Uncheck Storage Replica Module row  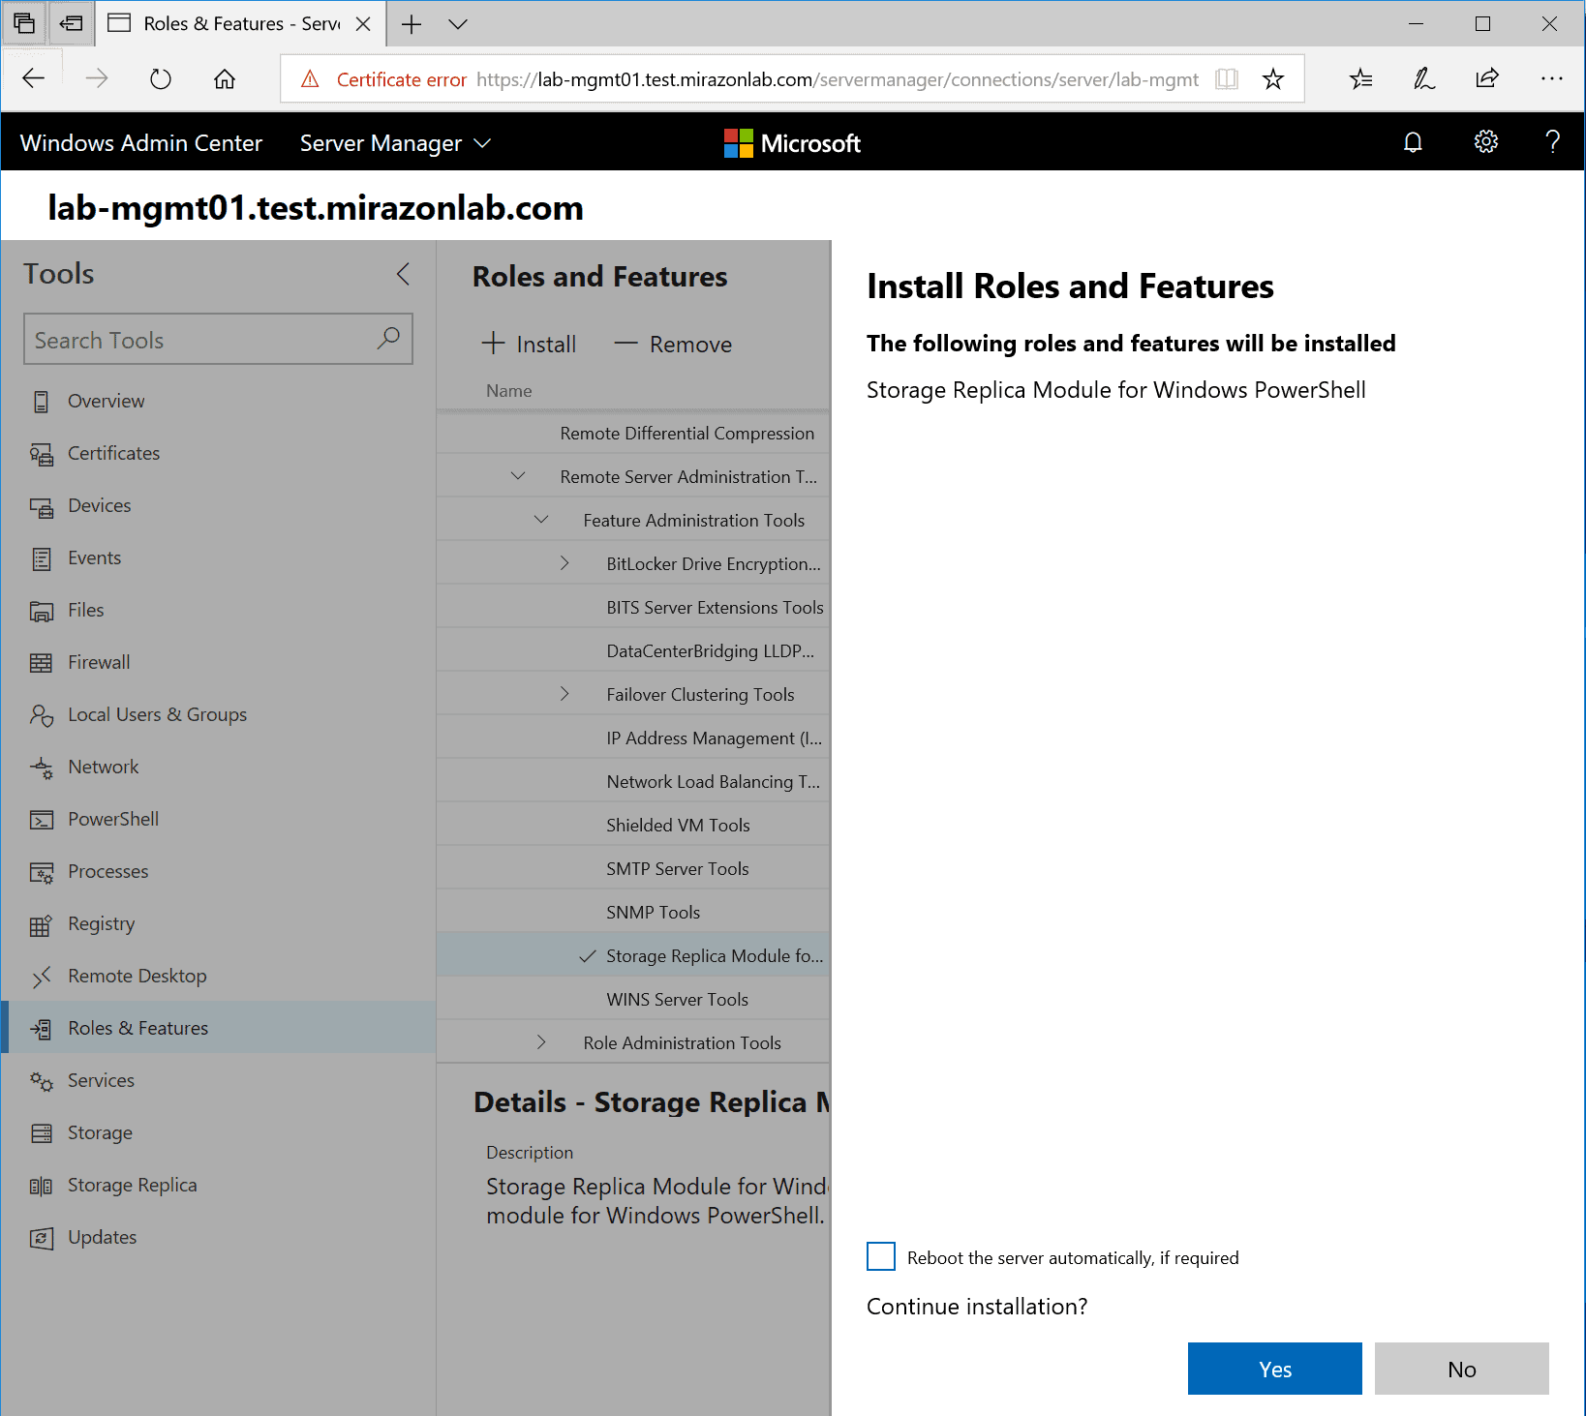click(587, 956)
